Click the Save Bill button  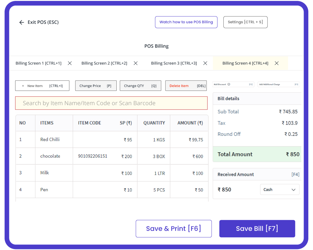pyautogui.click(x=257, y=229)
